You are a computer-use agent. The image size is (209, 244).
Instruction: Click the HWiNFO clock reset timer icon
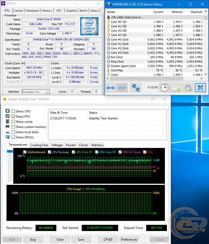click(165, 88)
